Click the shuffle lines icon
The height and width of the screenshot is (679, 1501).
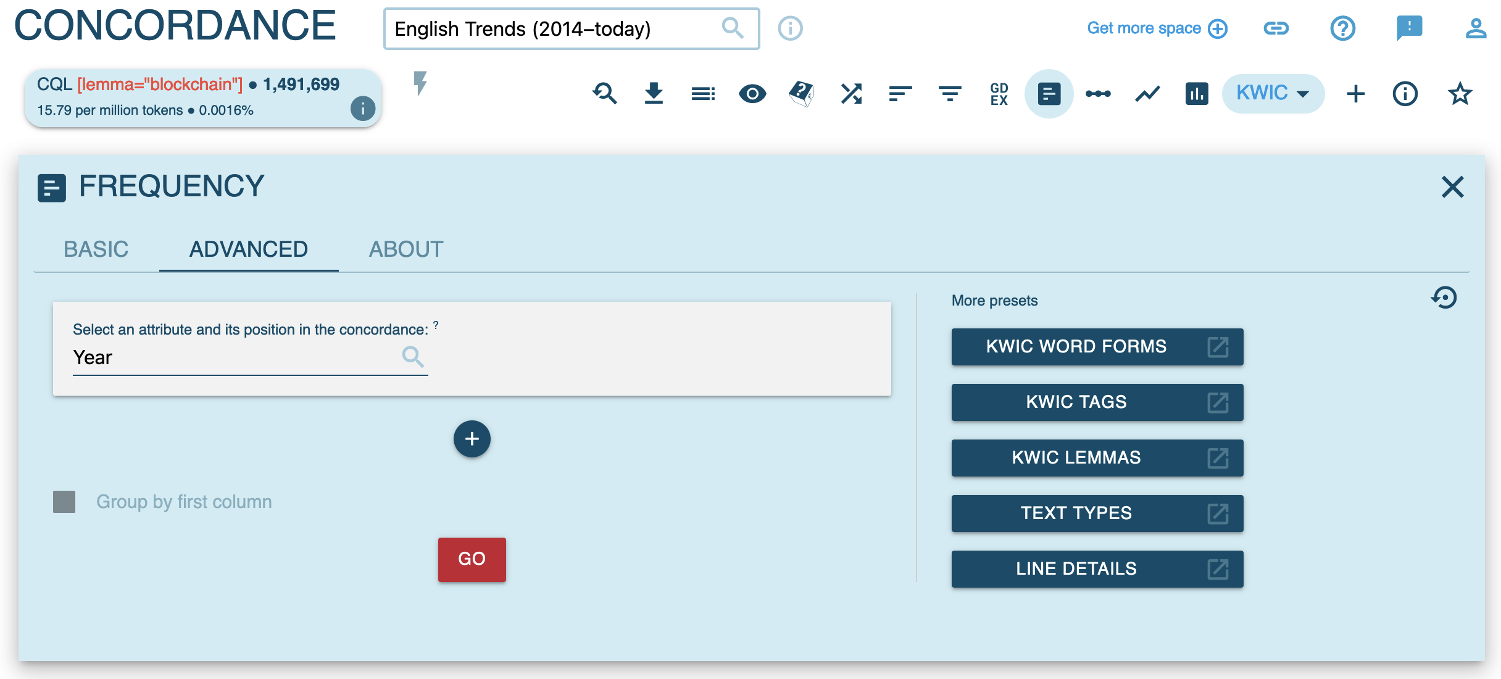pos(851,94)
